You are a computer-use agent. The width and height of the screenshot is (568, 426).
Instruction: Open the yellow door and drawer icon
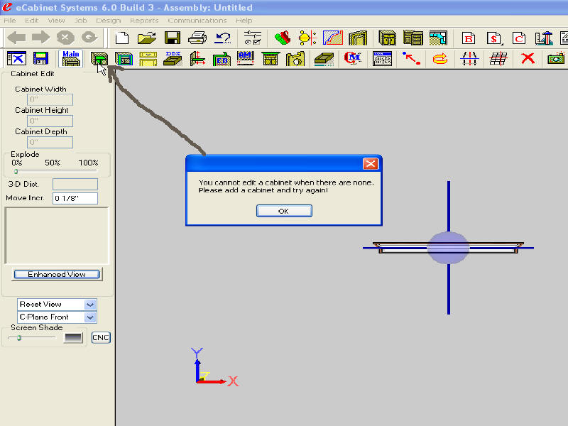click(x=148, y=59)
